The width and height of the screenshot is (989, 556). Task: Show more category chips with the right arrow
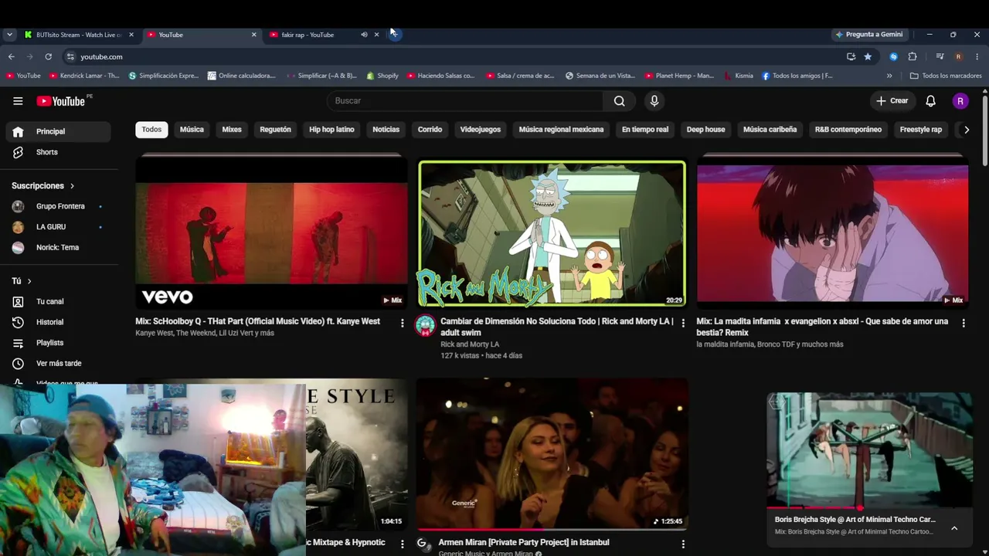[966, 130]
